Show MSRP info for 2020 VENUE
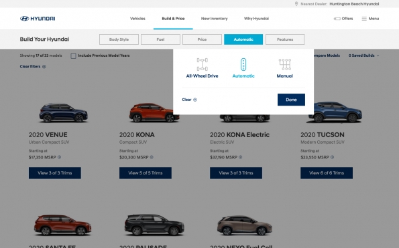The width and height of the screenshot is (399, 248). tap(59, 157)
